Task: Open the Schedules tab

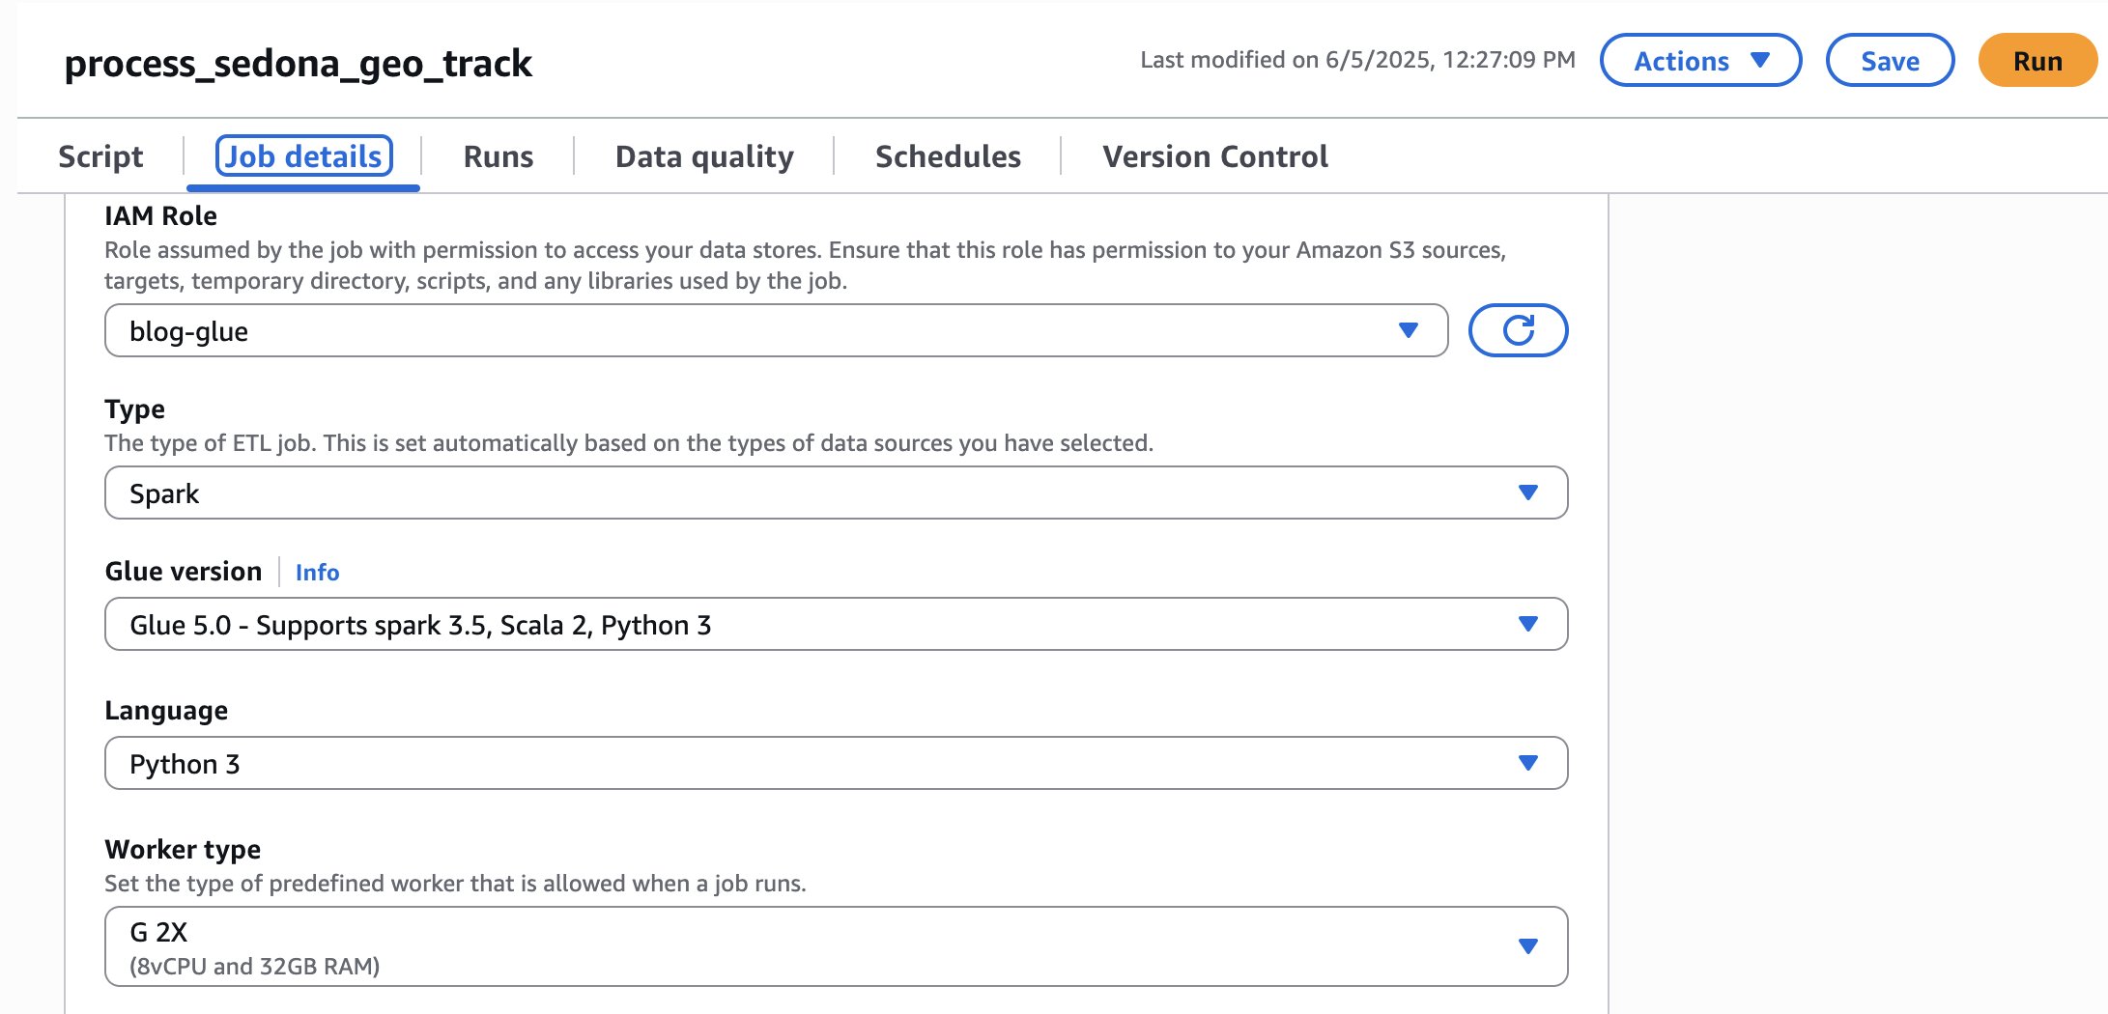Action: [948, 155]
